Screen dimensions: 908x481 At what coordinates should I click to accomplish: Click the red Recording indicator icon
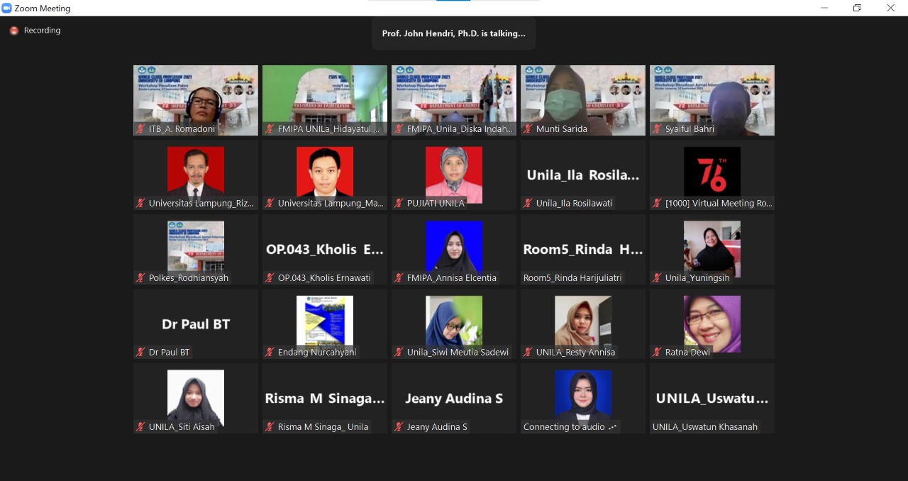click(13, 31)
